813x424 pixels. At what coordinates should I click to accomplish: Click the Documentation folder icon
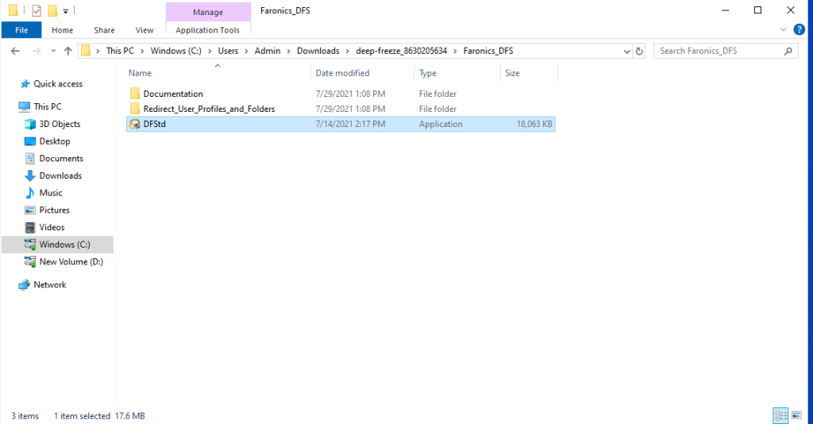click(x=135, y=94)
